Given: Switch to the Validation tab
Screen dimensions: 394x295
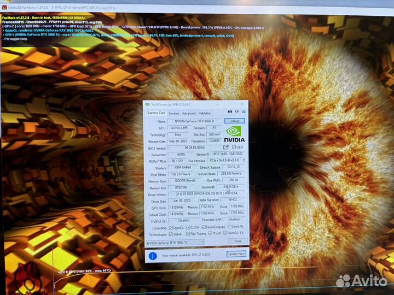Looking at the screenshot, I should coord(205,114).
